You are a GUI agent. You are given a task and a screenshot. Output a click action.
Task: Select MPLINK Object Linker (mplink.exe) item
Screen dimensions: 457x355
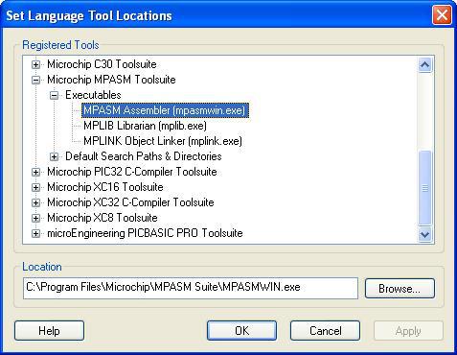[163, 141]
